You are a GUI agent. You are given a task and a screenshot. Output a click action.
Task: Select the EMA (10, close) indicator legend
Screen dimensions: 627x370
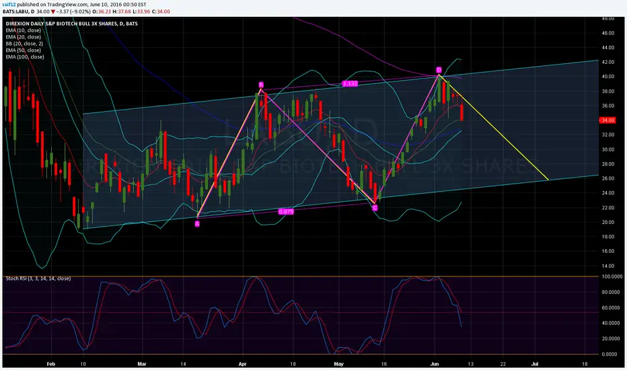23,30
